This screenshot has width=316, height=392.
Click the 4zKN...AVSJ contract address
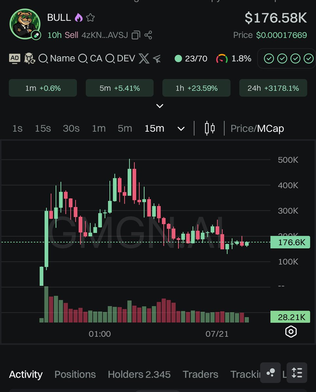[x=105, y=35]
